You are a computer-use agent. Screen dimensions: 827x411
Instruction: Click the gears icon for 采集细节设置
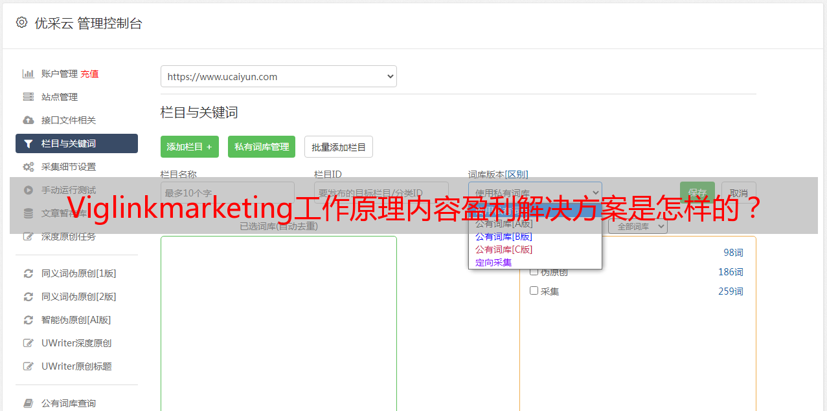point(28,167)
